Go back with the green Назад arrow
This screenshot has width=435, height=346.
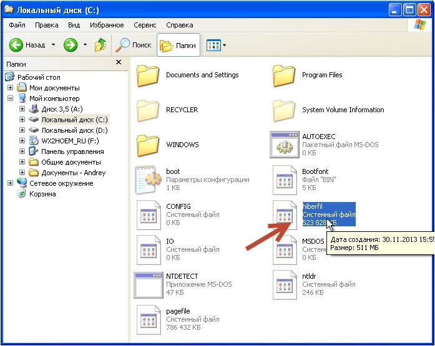pyautogui.click(x=16, y=45)
